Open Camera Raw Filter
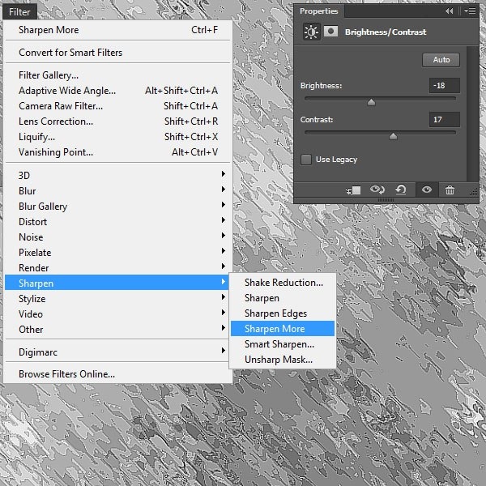Image resolution: width=486 pixels, height=486 pixels. click(x=117, y=106)
